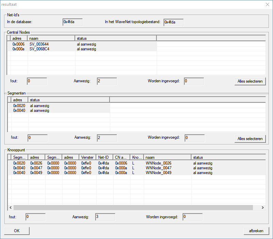Close the resultaat dialog window
The height and width of the screenshot is (239, 273).
pos(267,4)
